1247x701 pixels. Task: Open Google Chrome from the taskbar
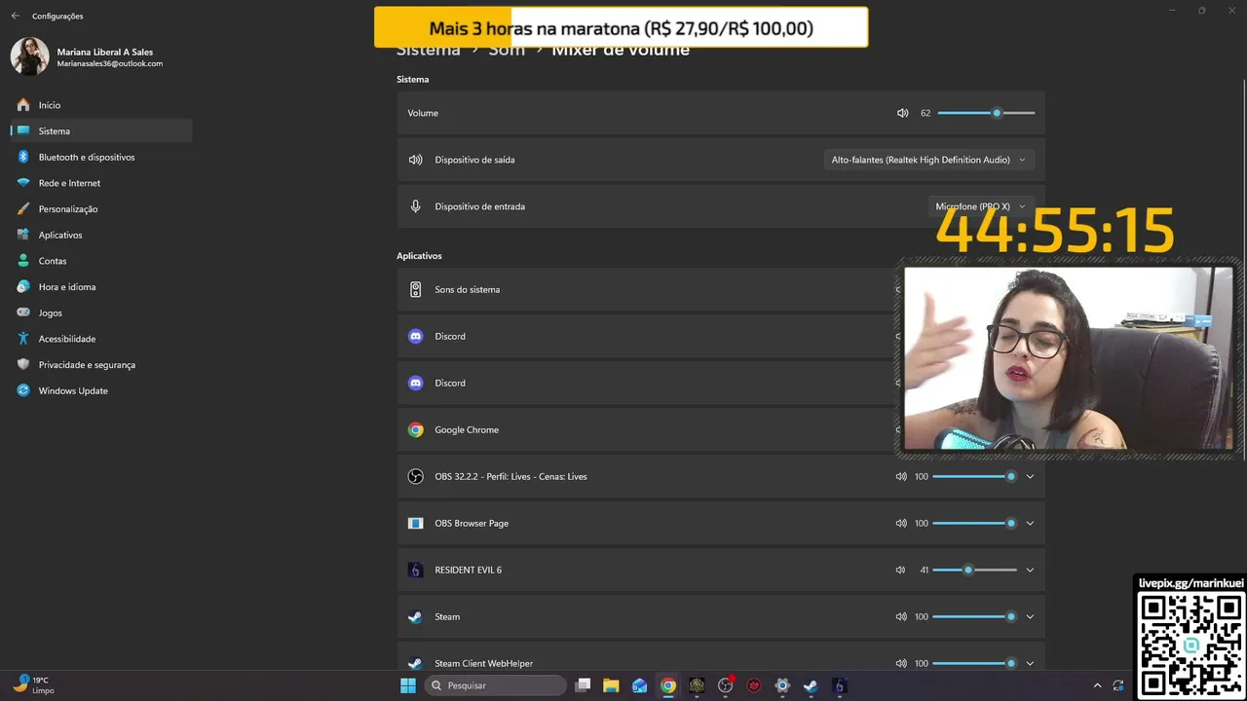(x=668, y=685)
